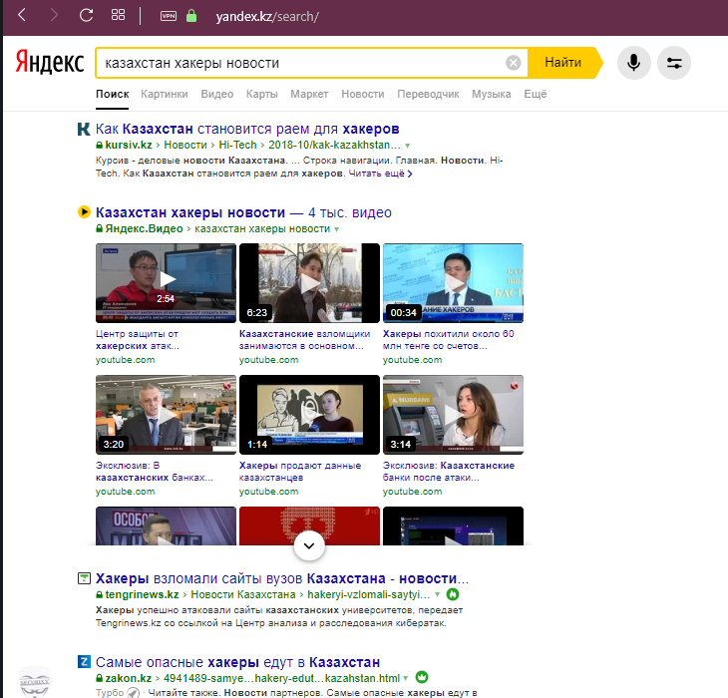Play the 00:34 video thumbnail
Viewport: 728px width, 698px height.
point(453,282)
